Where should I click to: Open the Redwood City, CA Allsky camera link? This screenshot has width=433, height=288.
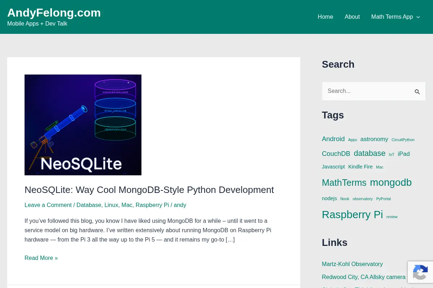tap(363, 277)
